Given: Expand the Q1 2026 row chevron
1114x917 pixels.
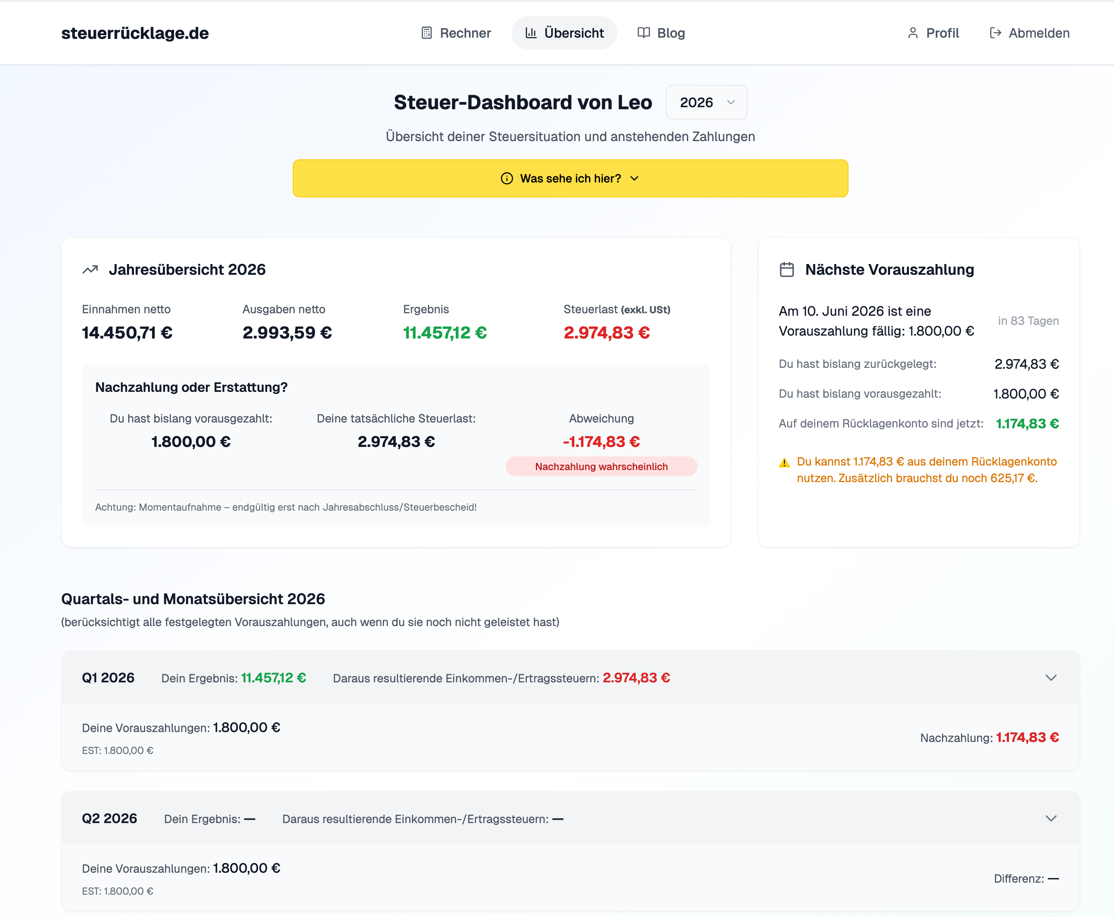Looking at the screenshot, I should 1051,678.
